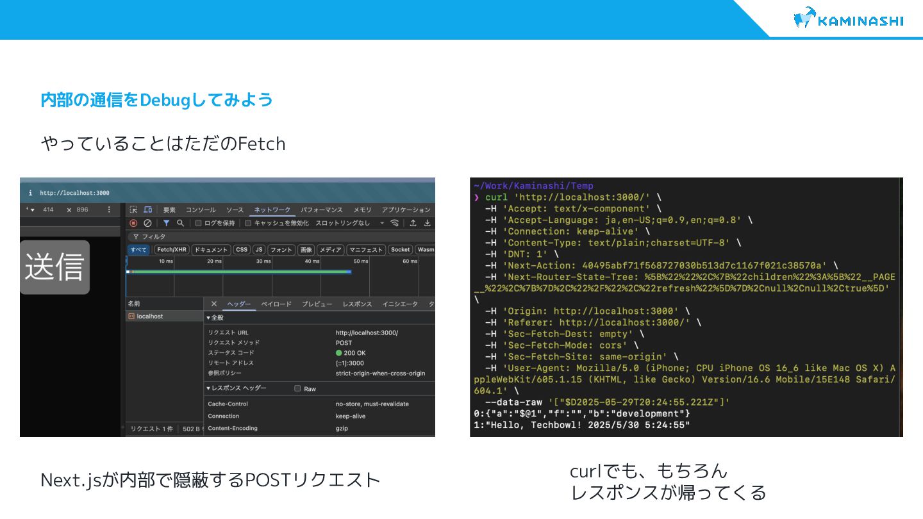Click the Content-Encoding header name
The height and width of the screenshot is (519, 923).
(x=233, y=428)
